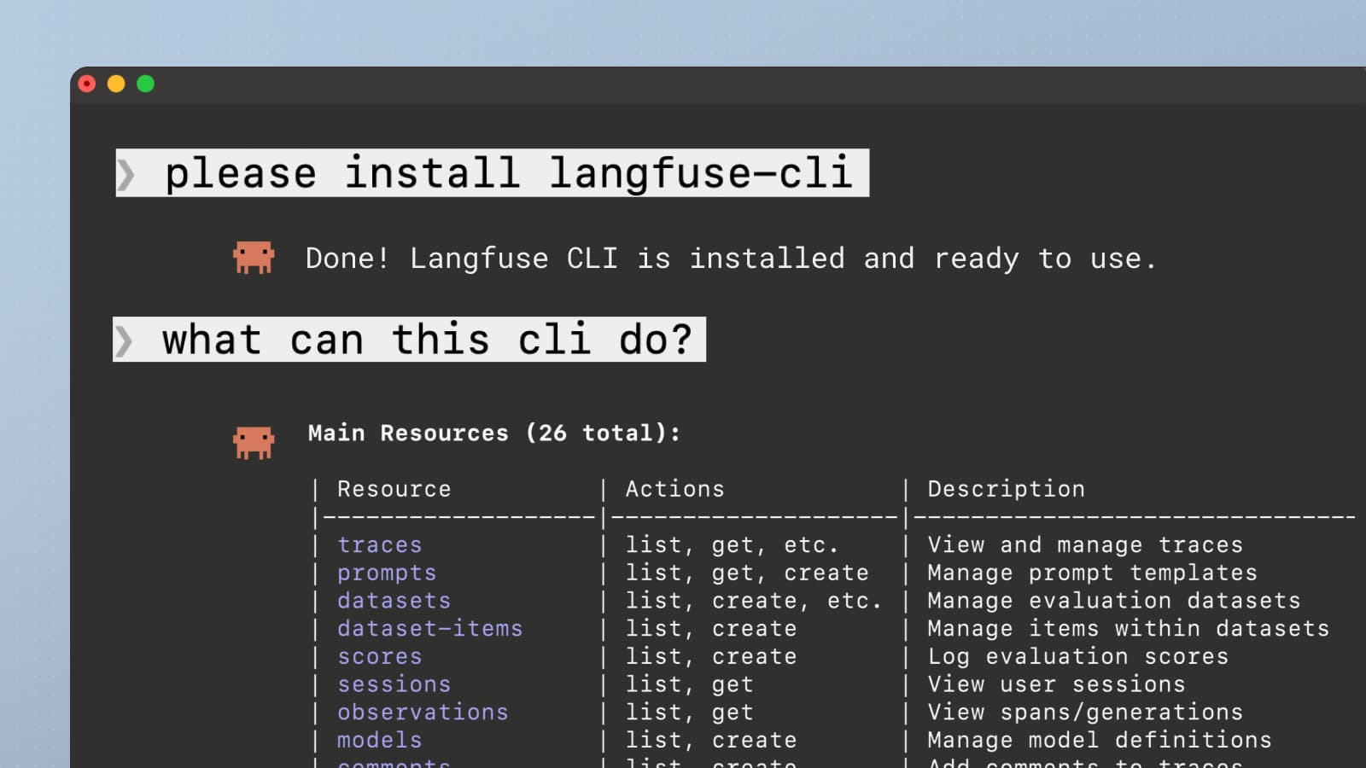Viewport: 1366px width, 768px height.
Task: Open the observations resource entry
Action: tap(423, 713)
